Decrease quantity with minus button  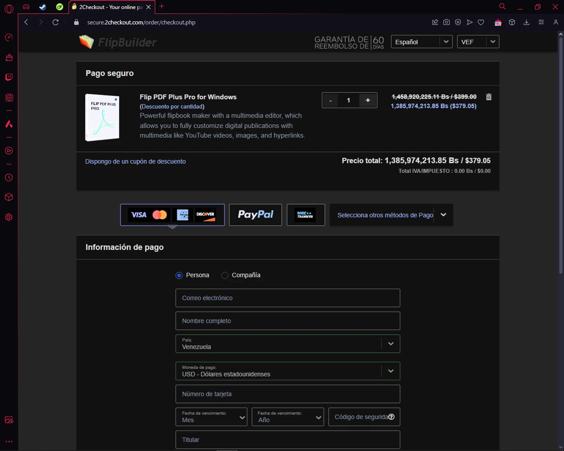331,100
